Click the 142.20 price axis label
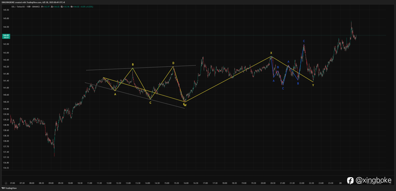 pos(6,67)
